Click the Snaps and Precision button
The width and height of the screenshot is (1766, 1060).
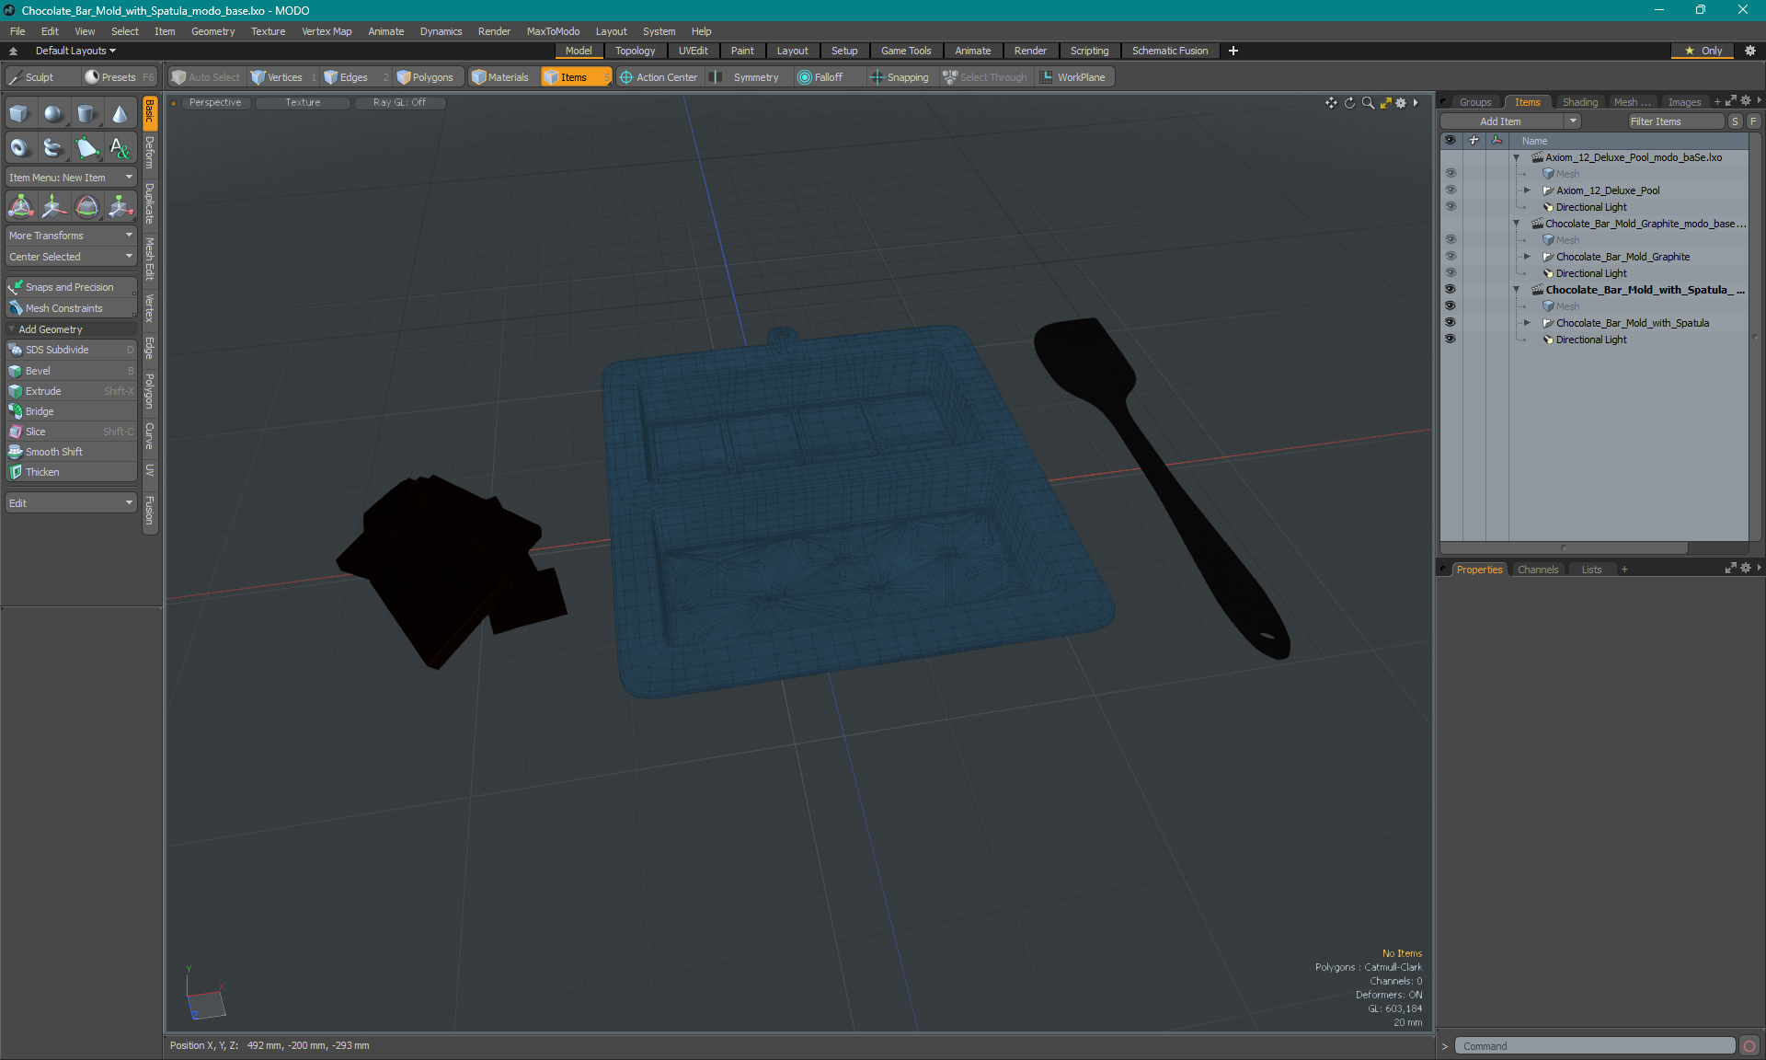[71, 287]
